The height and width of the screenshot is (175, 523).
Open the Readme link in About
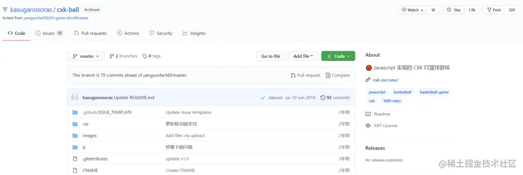click(x=378, y=114)
